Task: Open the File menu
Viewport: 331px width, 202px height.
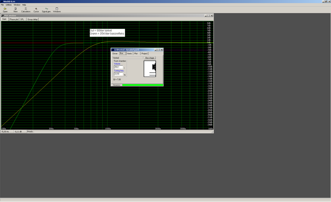Action: [2, 5]
